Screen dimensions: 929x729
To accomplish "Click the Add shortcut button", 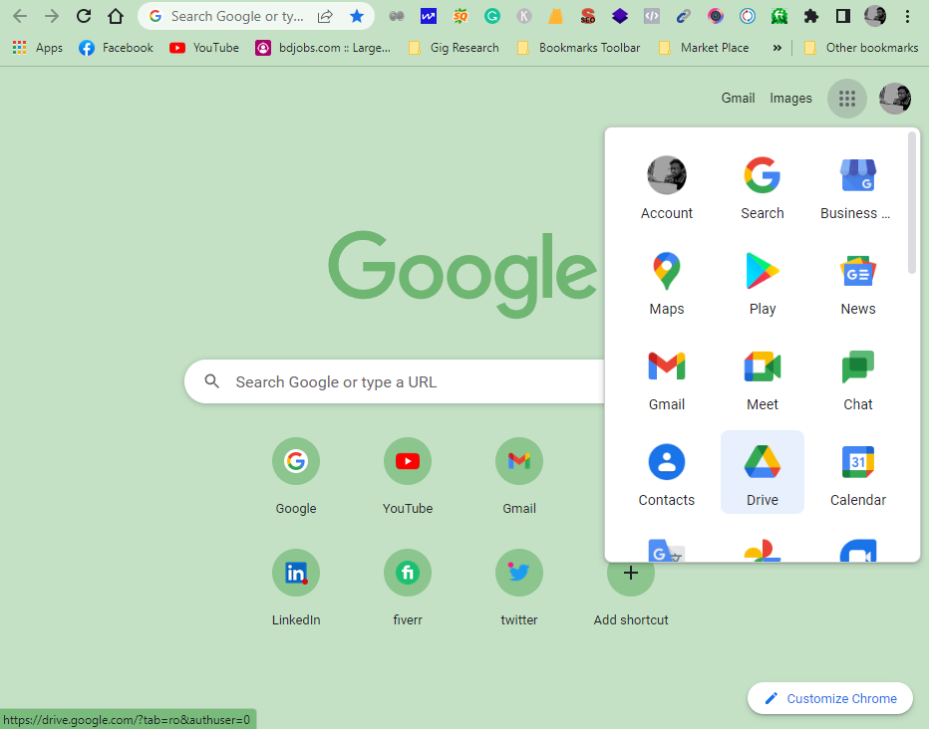I will 631,592.
